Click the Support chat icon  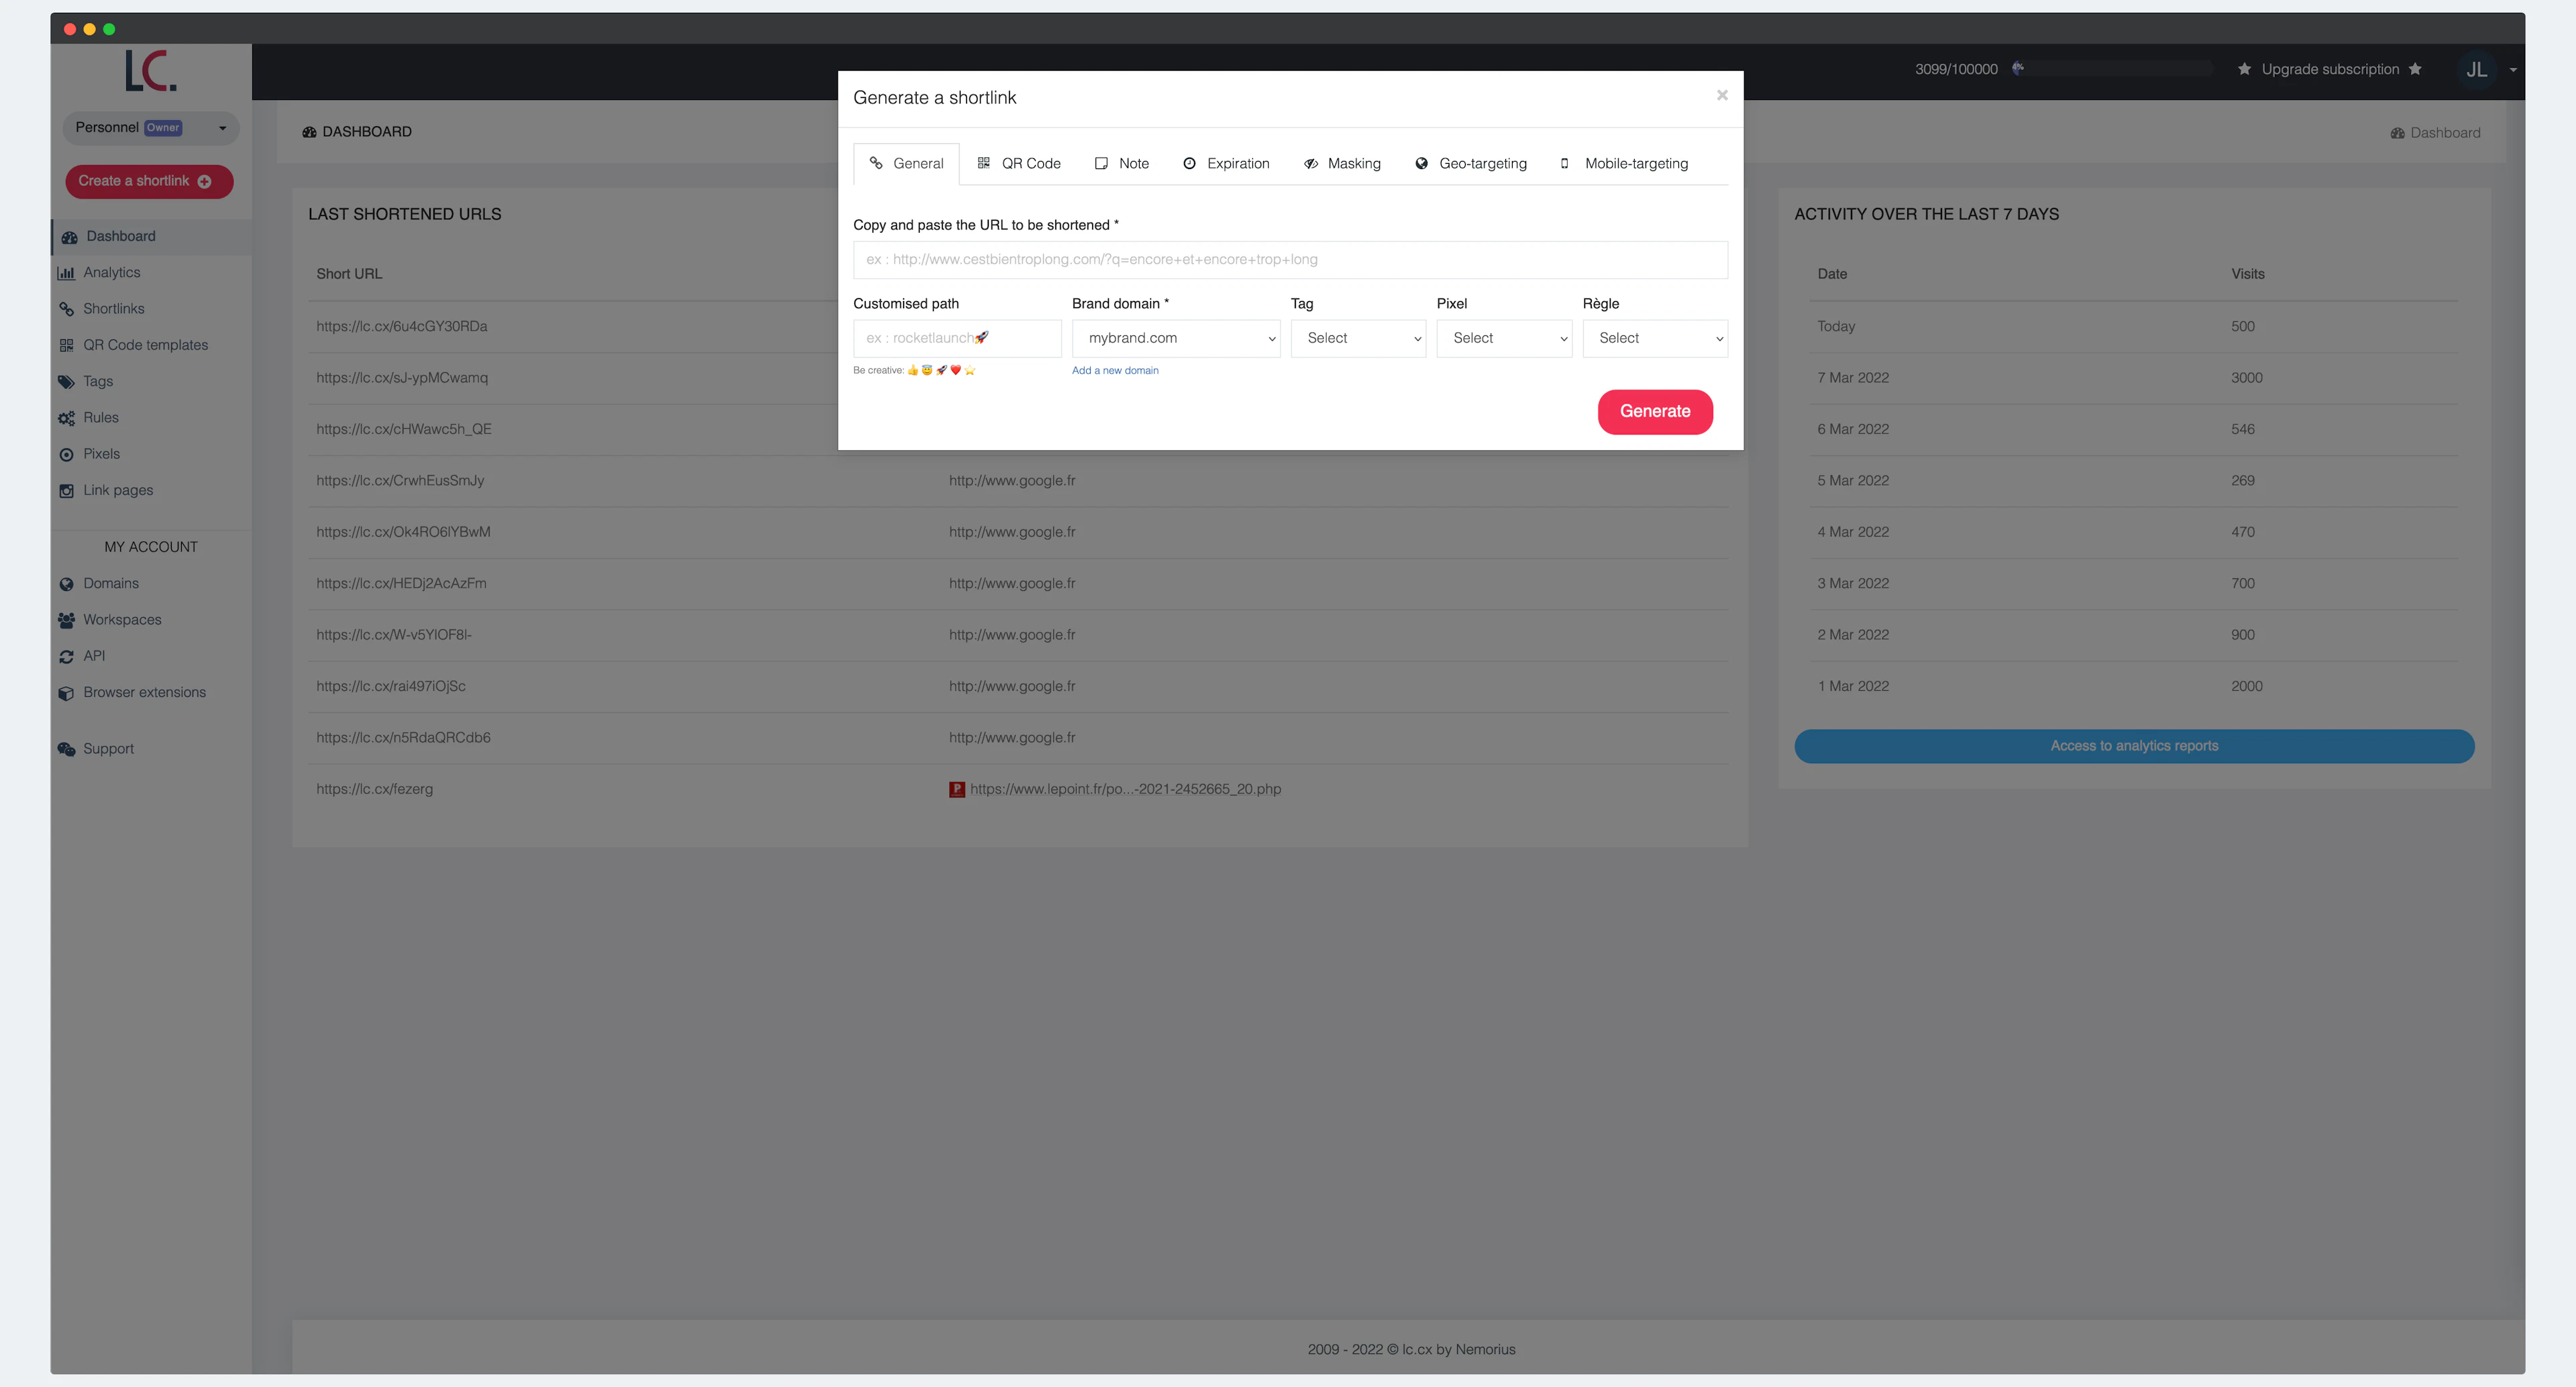pyautogui.click(x=66, y=749)
